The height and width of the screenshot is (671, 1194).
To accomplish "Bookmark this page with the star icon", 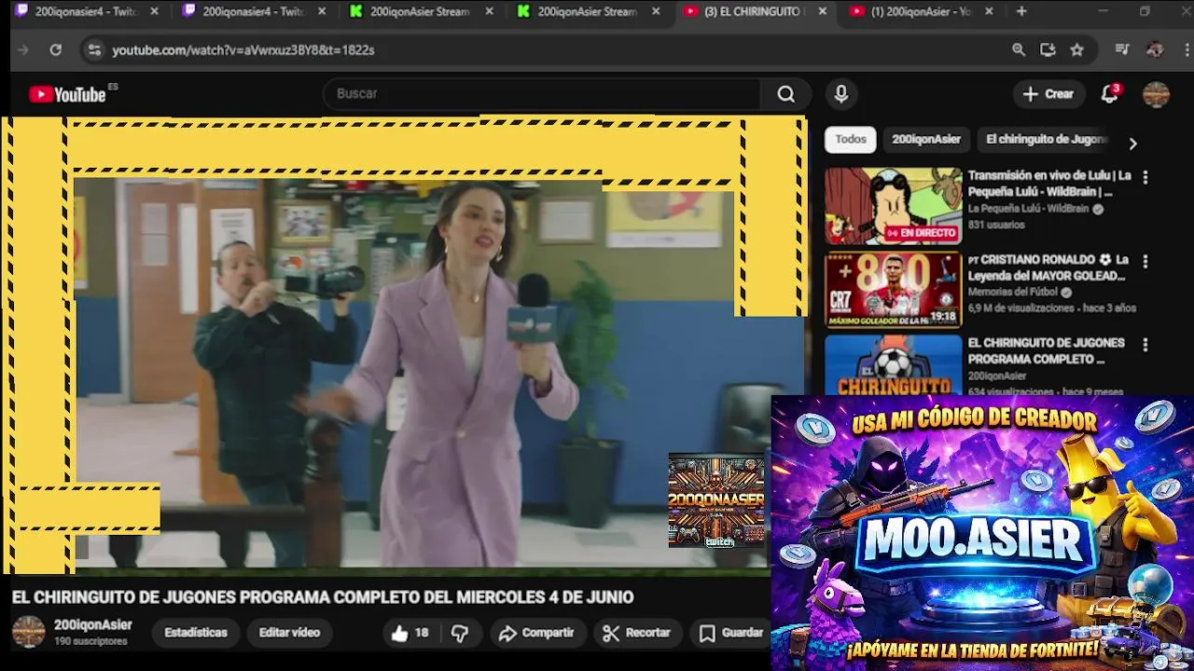I will tap(1077, 49).
